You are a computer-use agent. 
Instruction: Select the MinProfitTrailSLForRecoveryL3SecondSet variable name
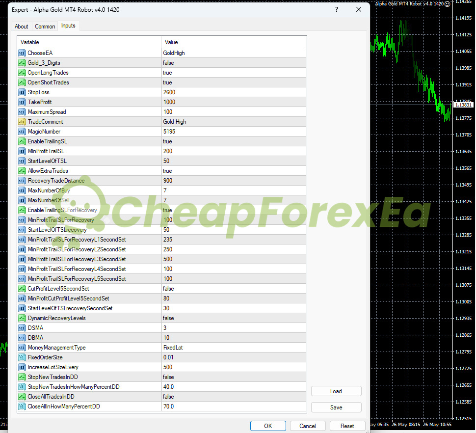point(77,259)
